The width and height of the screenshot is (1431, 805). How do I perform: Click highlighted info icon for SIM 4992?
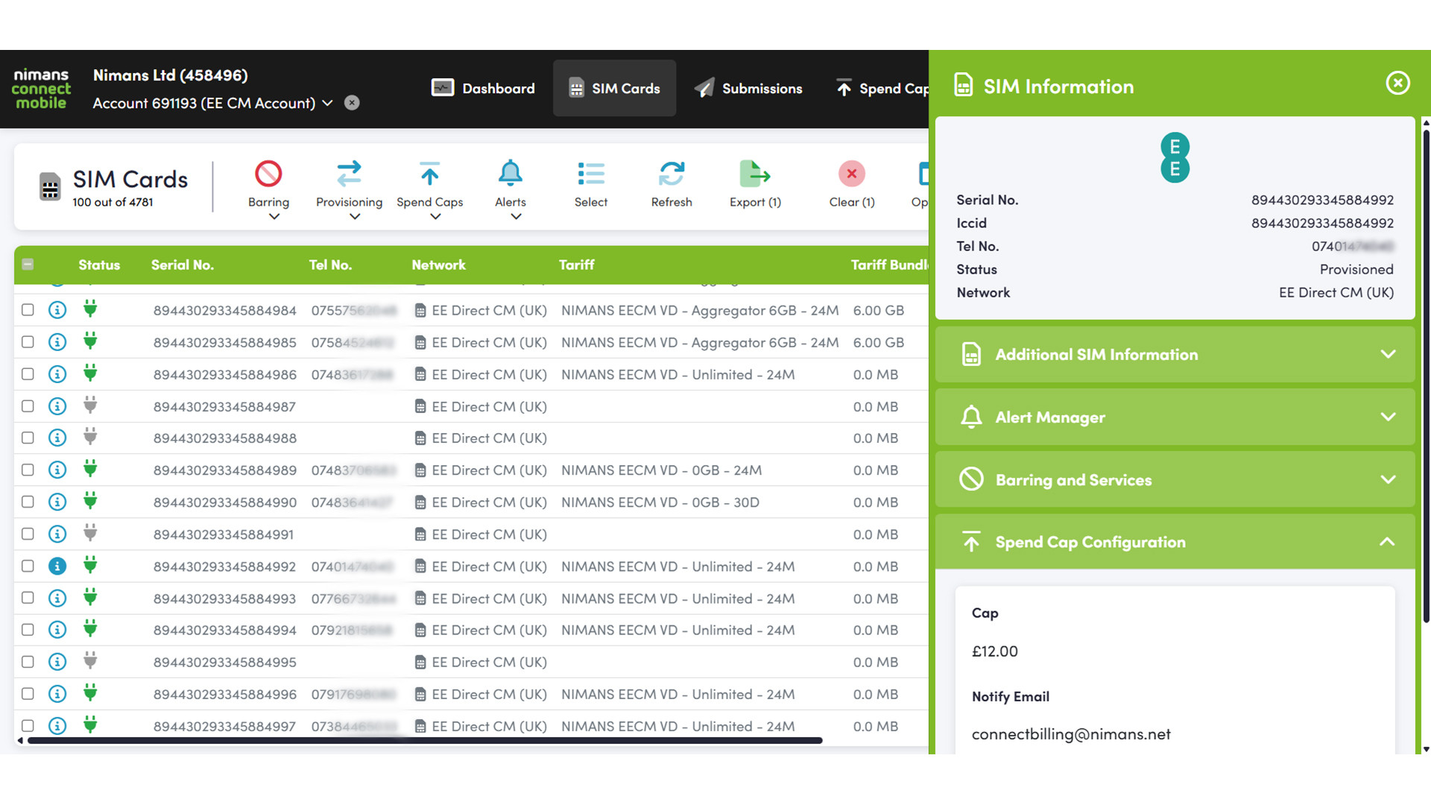pyautogui.click(x=57, y=566)
